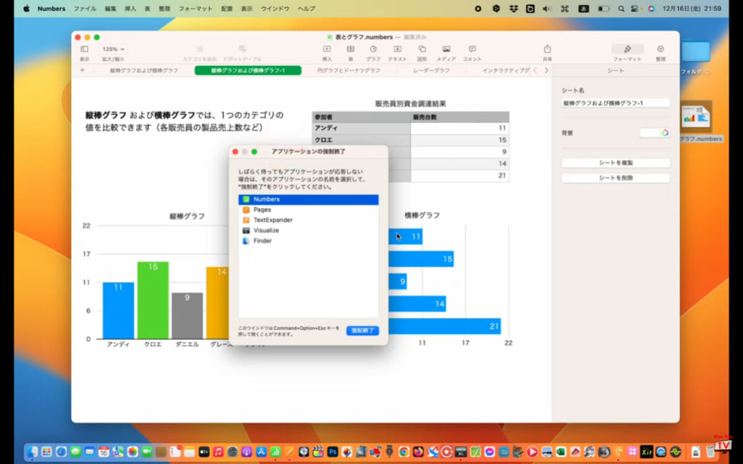743x464 pixels.
Task: Click the メディア media toolbar icon
Action: [446, 49]
